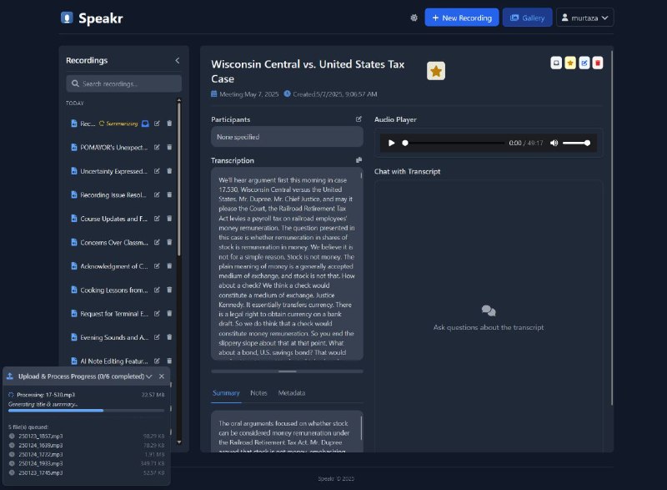Open Speakr settings with the gear icon
The image size is (667, 490).
[414, 17]
